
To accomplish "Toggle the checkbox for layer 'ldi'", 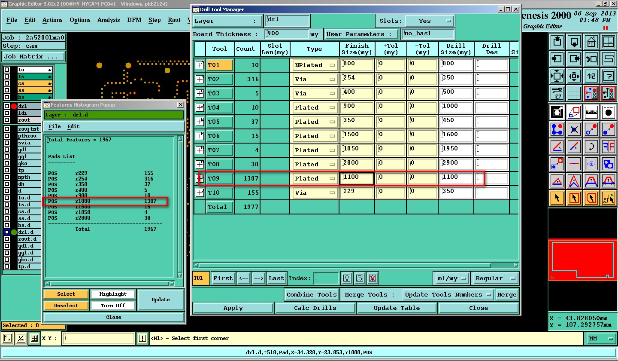I will 6,113.
